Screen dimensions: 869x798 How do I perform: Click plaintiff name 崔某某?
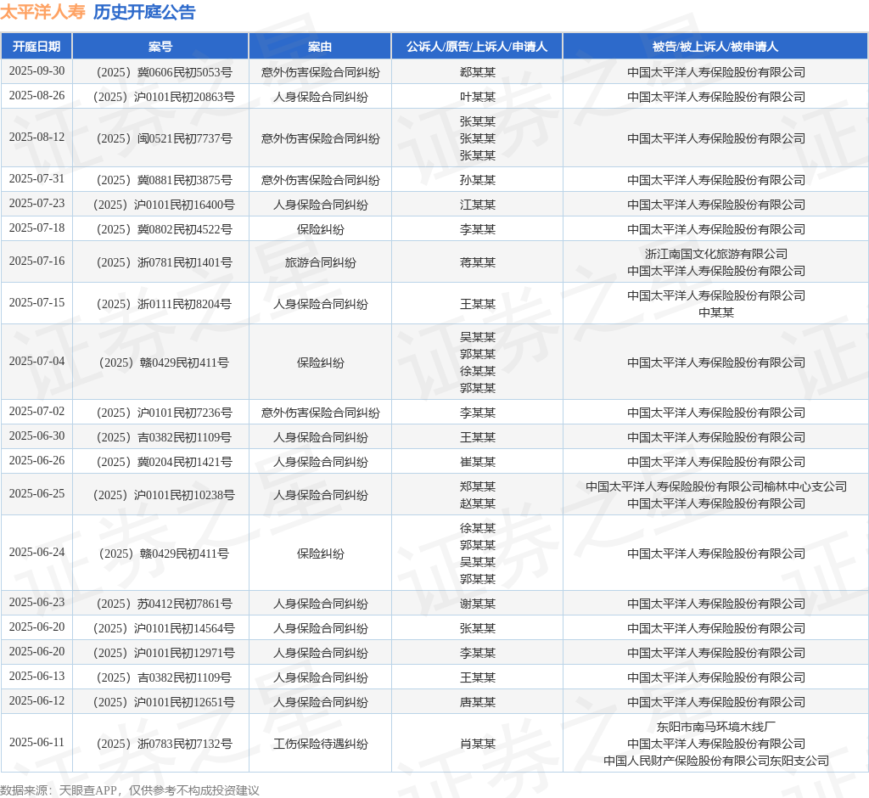[x=478, y=462]
